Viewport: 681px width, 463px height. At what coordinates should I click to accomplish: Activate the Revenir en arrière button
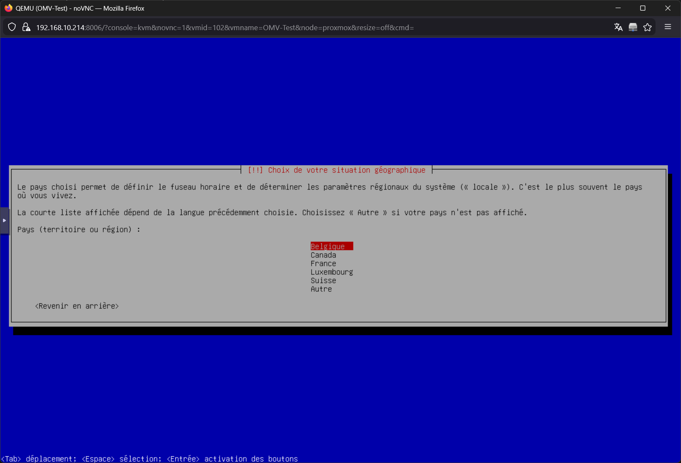[x=77, y=306]
